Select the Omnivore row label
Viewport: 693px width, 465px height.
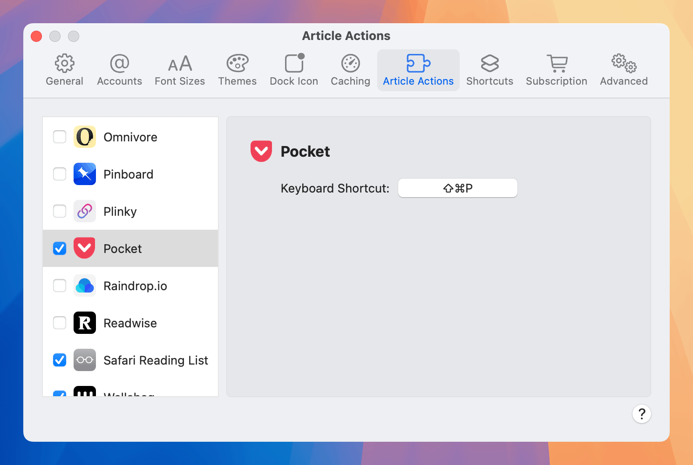click(130, 137)
